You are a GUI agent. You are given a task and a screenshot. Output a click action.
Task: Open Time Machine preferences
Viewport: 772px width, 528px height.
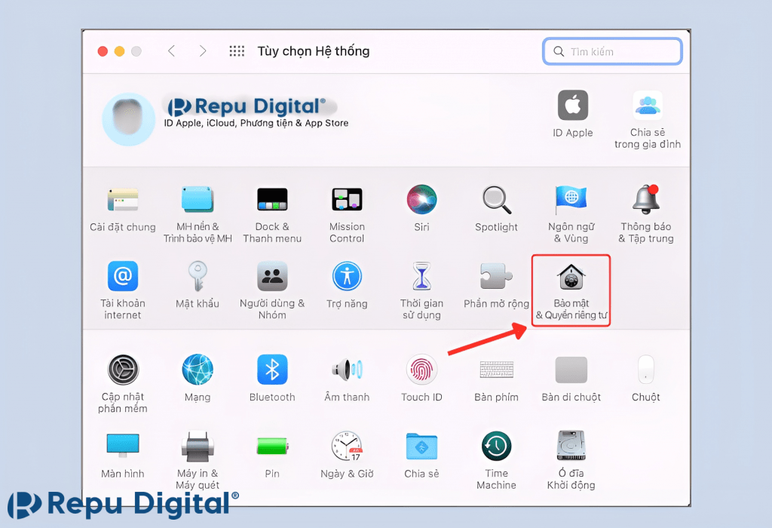(x=496, y=447)
